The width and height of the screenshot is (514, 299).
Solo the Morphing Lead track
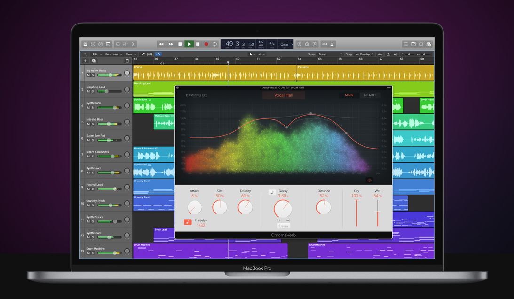coord(93,92)
